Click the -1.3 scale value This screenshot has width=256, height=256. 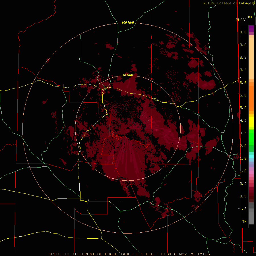tap(242, 209)
